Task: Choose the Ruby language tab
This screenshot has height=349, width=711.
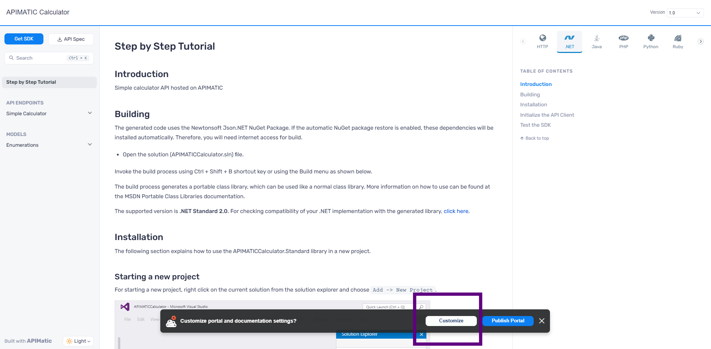Action: pos(678,41)
